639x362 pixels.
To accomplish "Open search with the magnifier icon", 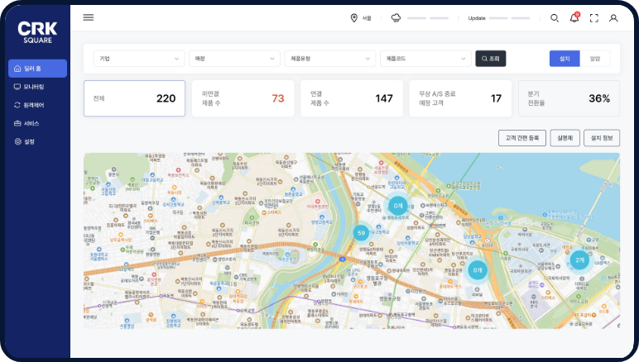I will pyautogui.click(x=555, y=17).
